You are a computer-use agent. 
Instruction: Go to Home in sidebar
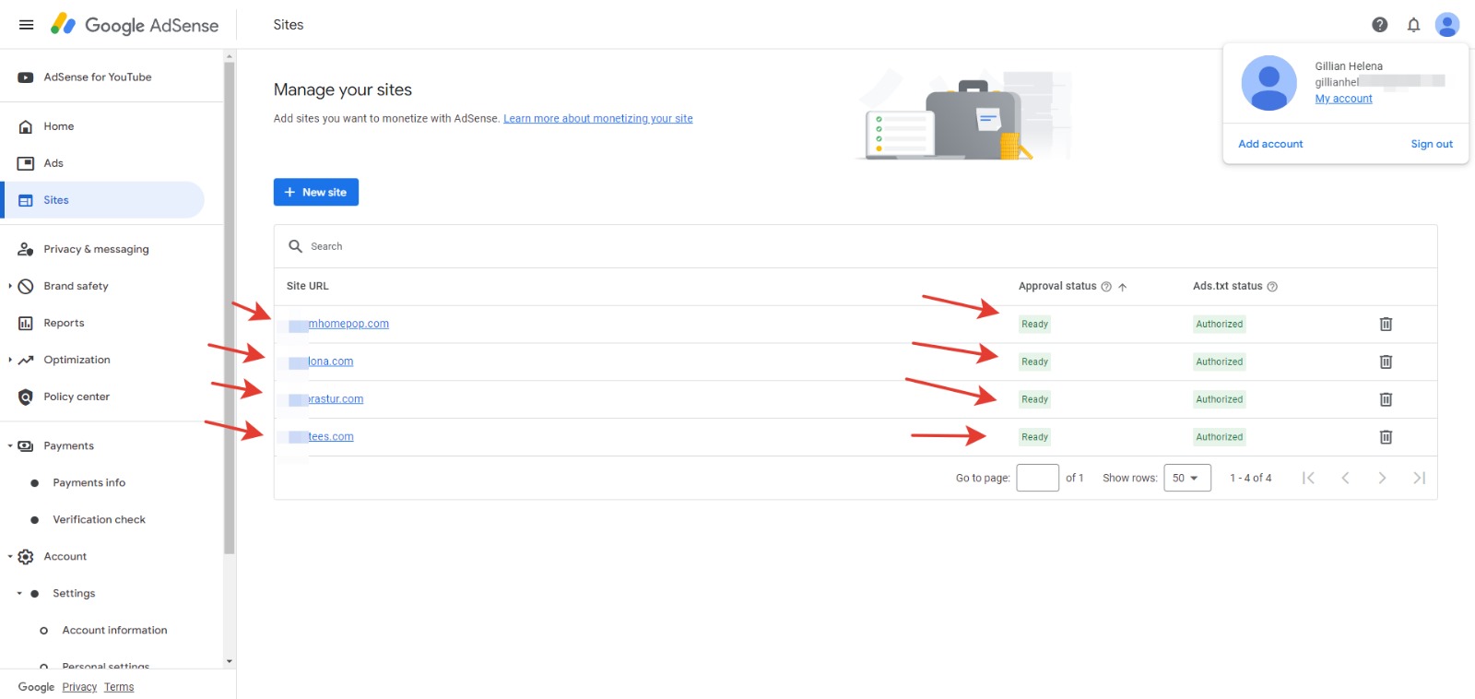(x=59, y=126)
